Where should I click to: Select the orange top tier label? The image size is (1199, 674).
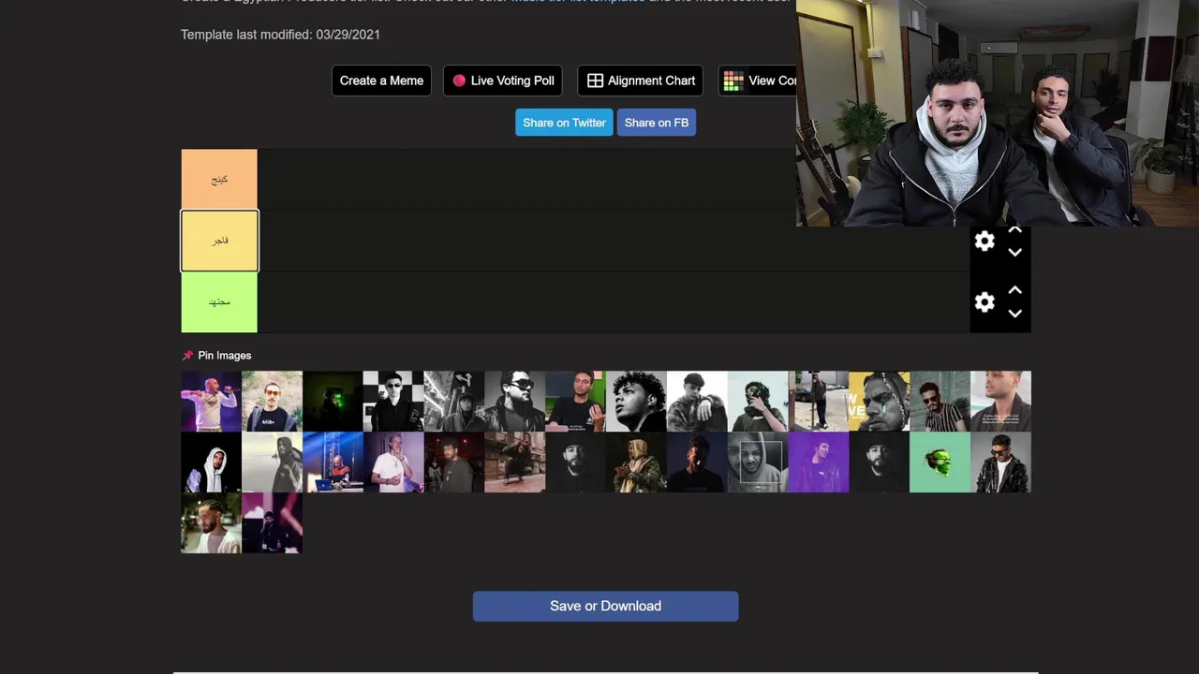[219, 179]
